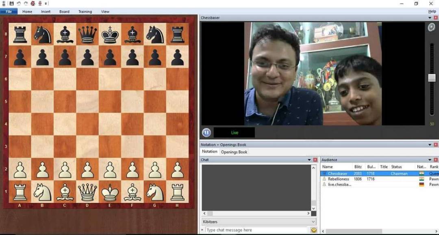
Task: Expand the quick access toolbar customize arrow
Action: 46,4
